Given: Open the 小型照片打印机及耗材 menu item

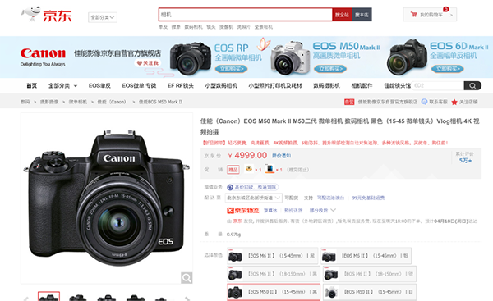Looking at the screenshot, I should [275, 85].
